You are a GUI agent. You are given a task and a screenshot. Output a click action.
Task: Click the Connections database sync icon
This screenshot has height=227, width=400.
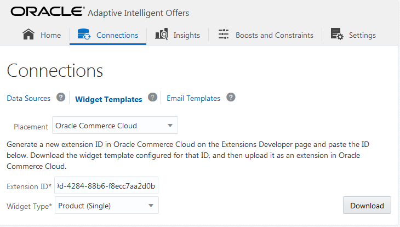[x=84, y=34]
